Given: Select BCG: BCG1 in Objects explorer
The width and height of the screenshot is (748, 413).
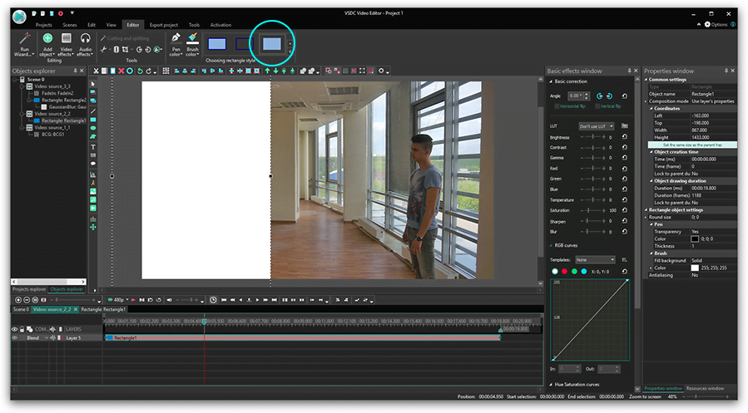Looking at the screenshot, I should (x=52, y=135).
